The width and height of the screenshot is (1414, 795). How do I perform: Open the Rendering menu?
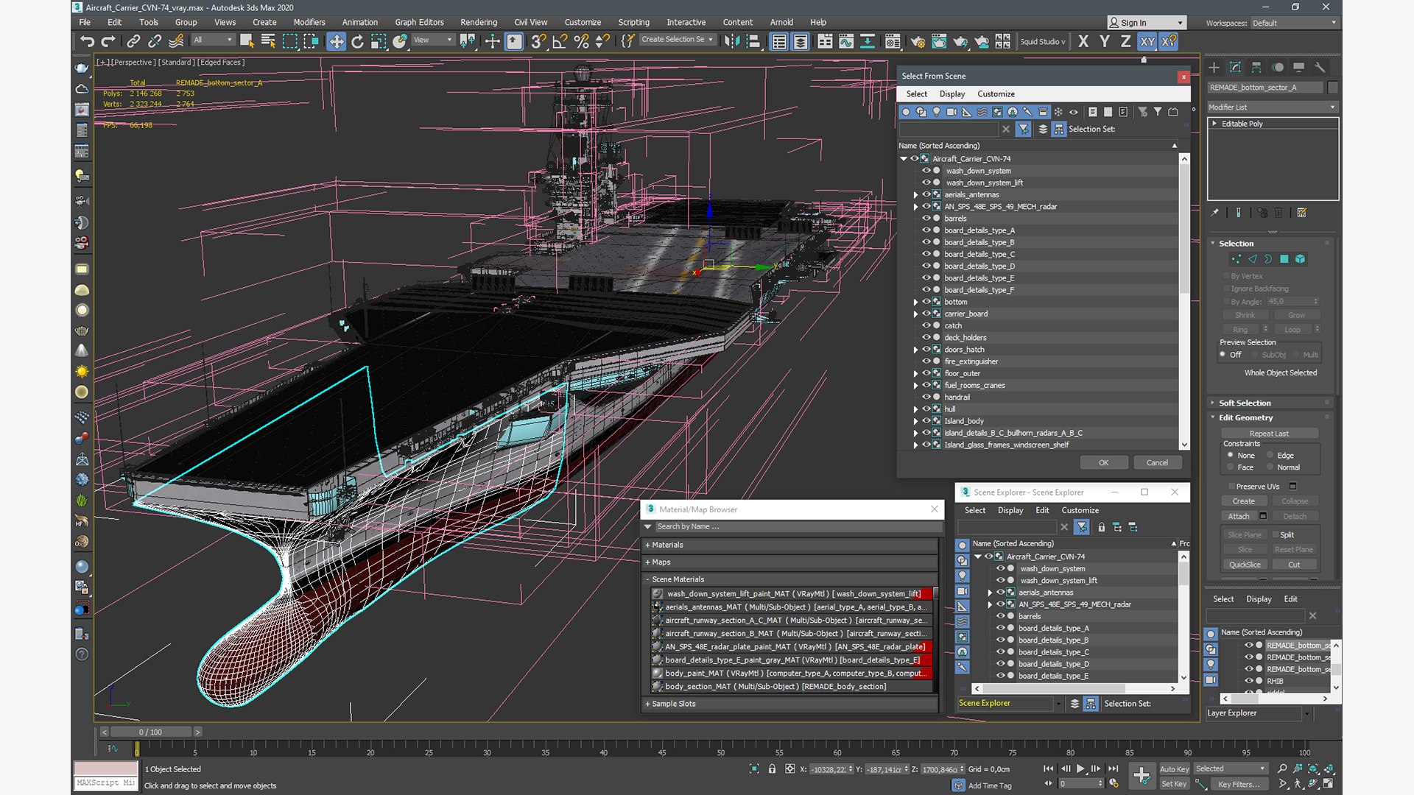coord(478,23)
